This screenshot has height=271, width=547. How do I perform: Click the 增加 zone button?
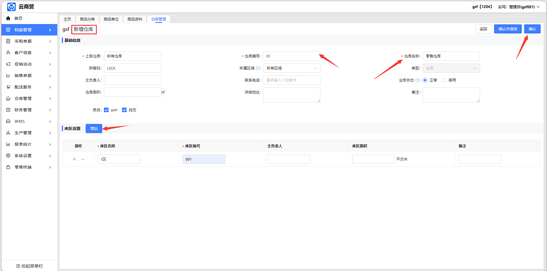coord(94,128)
